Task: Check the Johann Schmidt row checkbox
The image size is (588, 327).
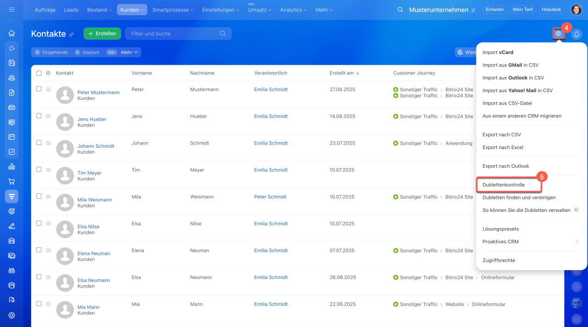Action: click(x=39, y=143)
